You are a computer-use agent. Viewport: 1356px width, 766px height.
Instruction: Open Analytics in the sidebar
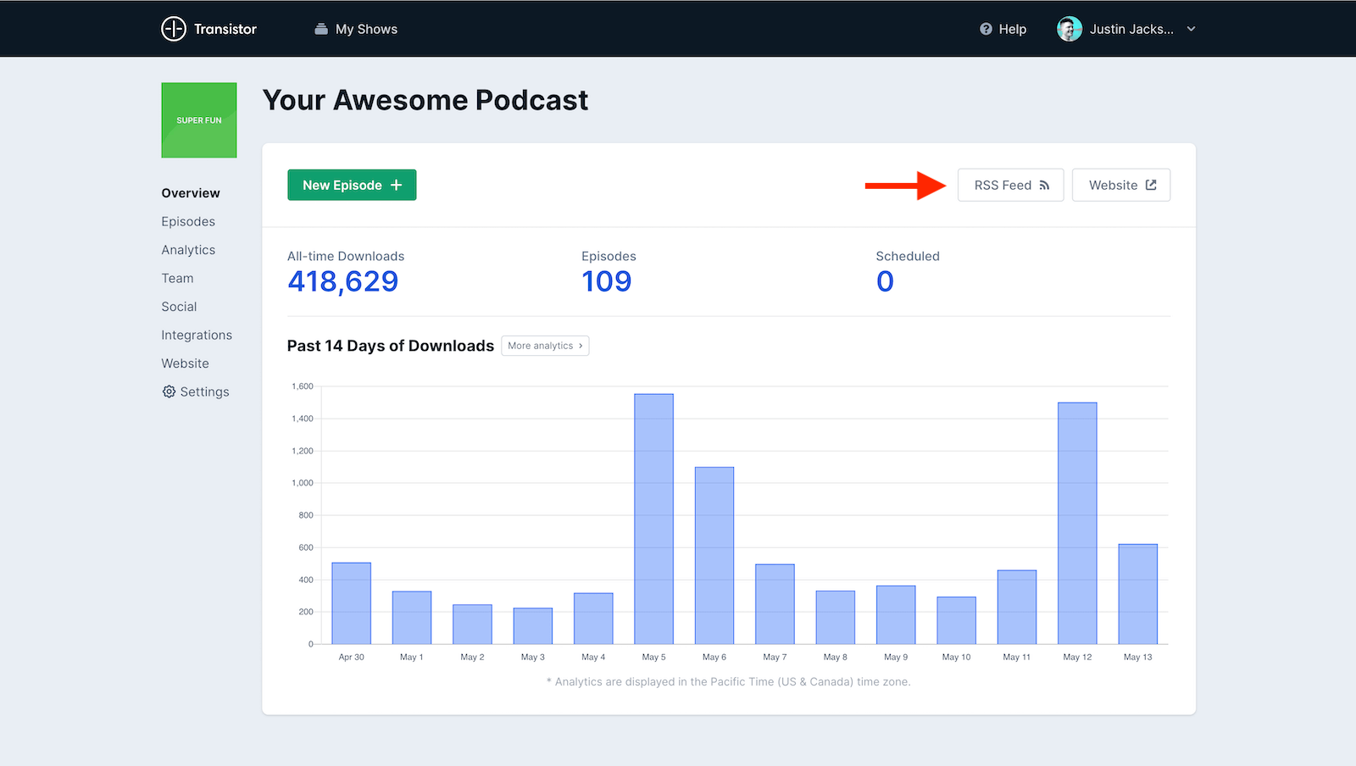coord(188,250)
